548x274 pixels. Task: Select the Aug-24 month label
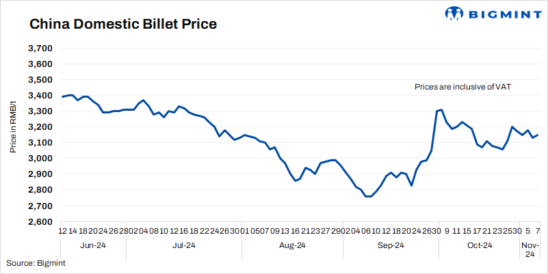[x=291, y=245]
